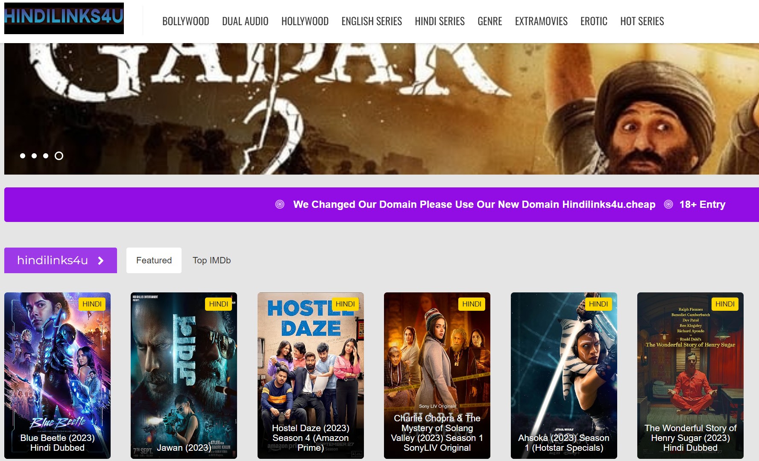Viewport: 759px width, 461px height.
Task: Open the Charlie Chopra Solang Valley poster
Action: click(437, 376)
